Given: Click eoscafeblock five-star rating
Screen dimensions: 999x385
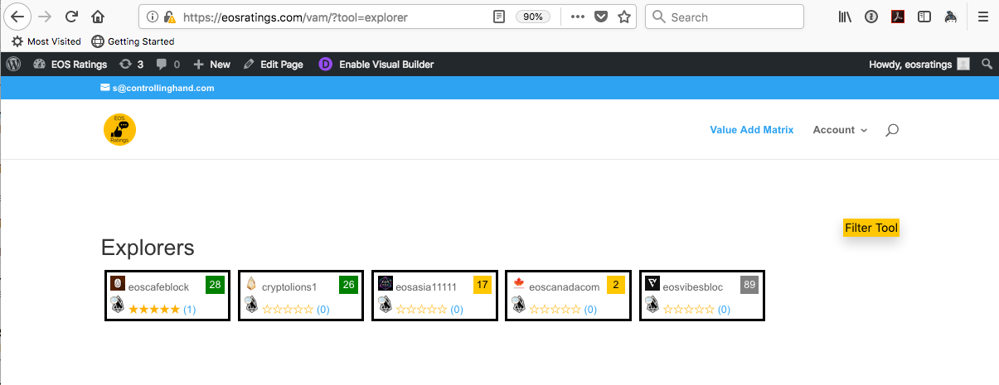Looking at the screenshot, I should (x=154, y=309).
